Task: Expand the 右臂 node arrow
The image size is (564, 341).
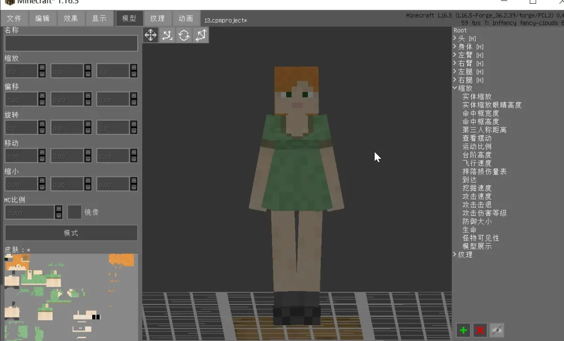Action: (x=455, y=63)
